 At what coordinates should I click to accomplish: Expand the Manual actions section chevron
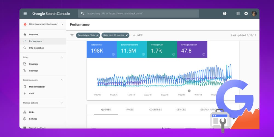(61, 103)
